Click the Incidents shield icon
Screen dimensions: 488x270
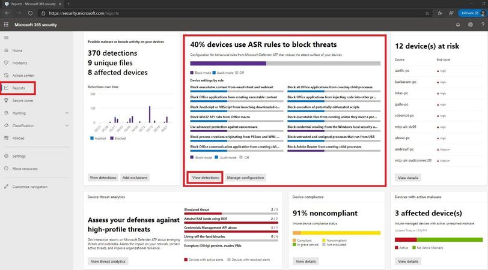(x=6, y=63)
